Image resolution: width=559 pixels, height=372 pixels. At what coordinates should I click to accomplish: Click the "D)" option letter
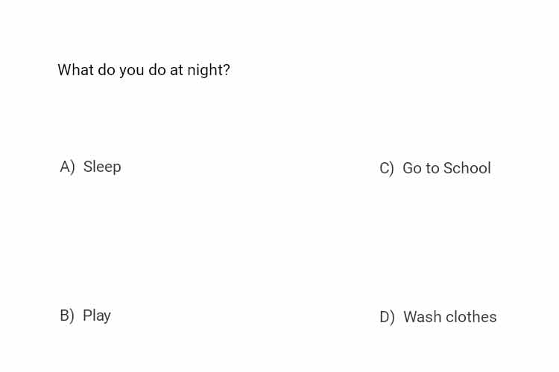click(387, 318)
